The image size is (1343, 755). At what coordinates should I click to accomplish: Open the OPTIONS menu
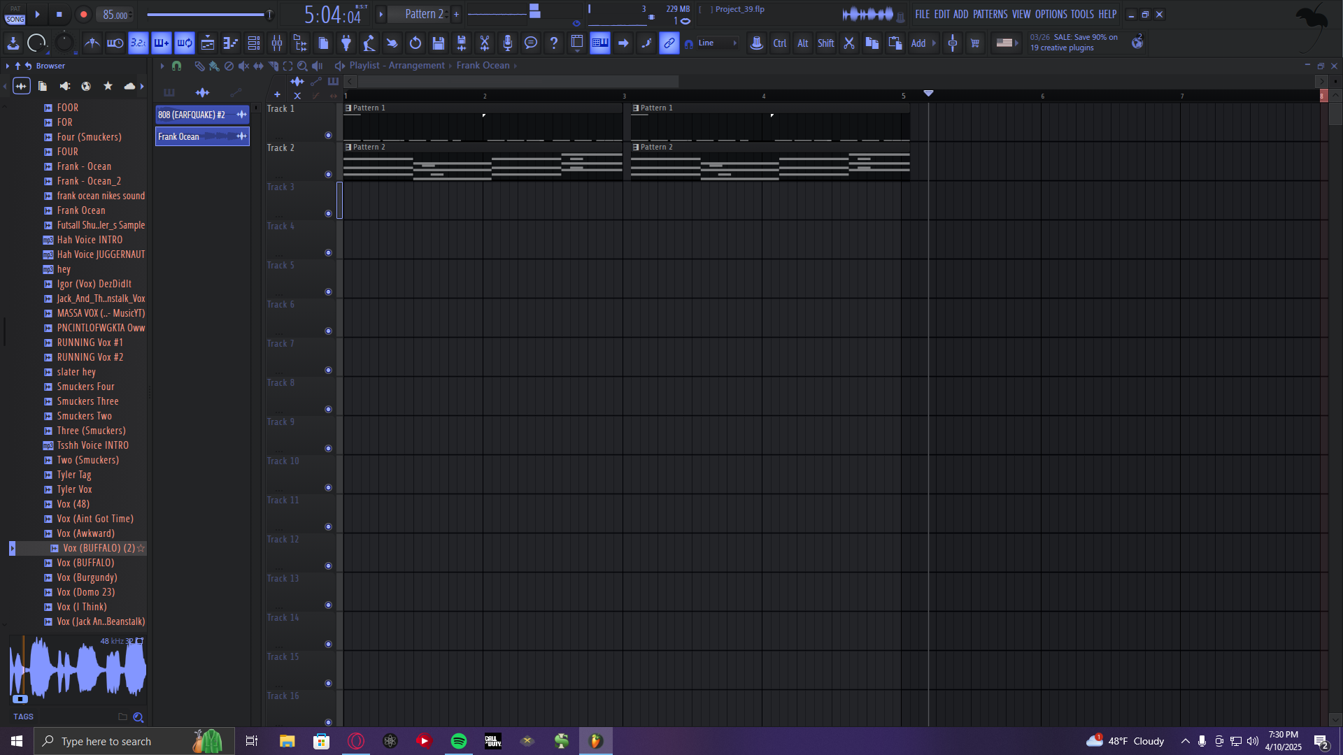[1051, 14]
